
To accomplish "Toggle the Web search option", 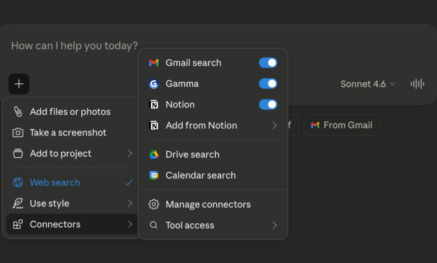I will pyautogui.click(x=73, y=182).
